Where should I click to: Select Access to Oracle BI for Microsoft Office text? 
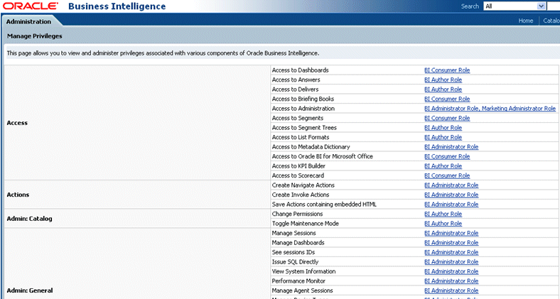point(323,157)
